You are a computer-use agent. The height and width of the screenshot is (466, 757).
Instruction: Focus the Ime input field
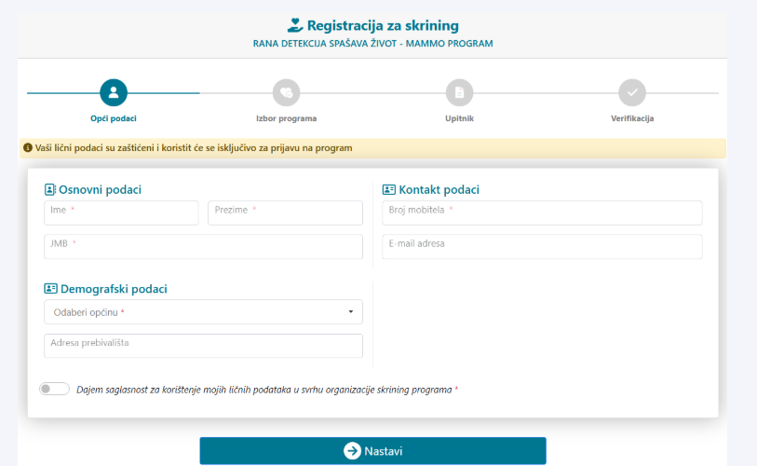121,213
